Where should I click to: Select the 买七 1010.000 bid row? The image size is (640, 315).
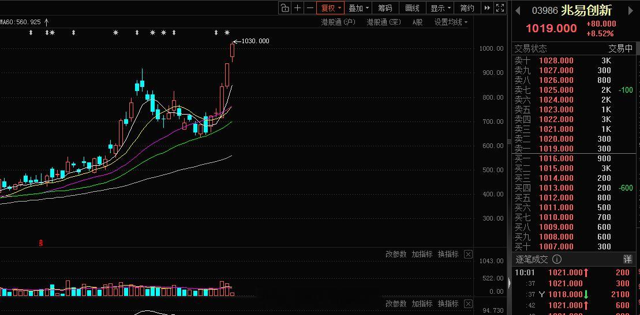(x=574, y=217)
